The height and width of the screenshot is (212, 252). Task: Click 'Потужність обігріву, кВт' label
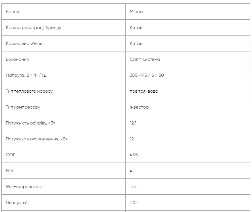pos(33,123)
